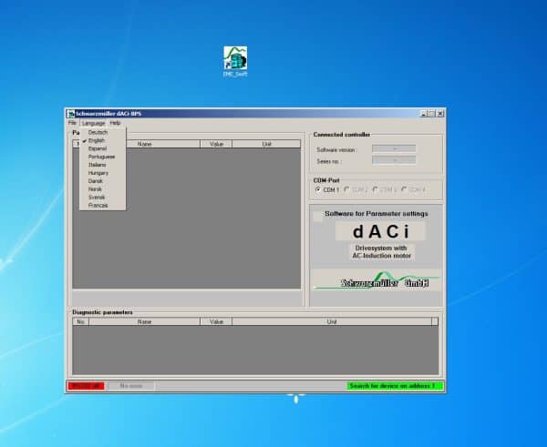Open the Help menu

tap(115, 123)
